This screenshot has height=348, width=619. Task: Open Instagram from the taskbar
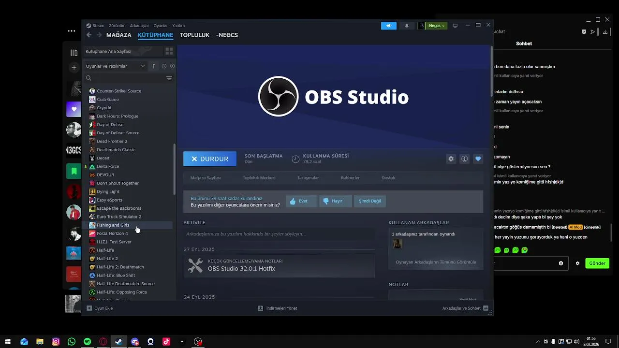(56, 342)
